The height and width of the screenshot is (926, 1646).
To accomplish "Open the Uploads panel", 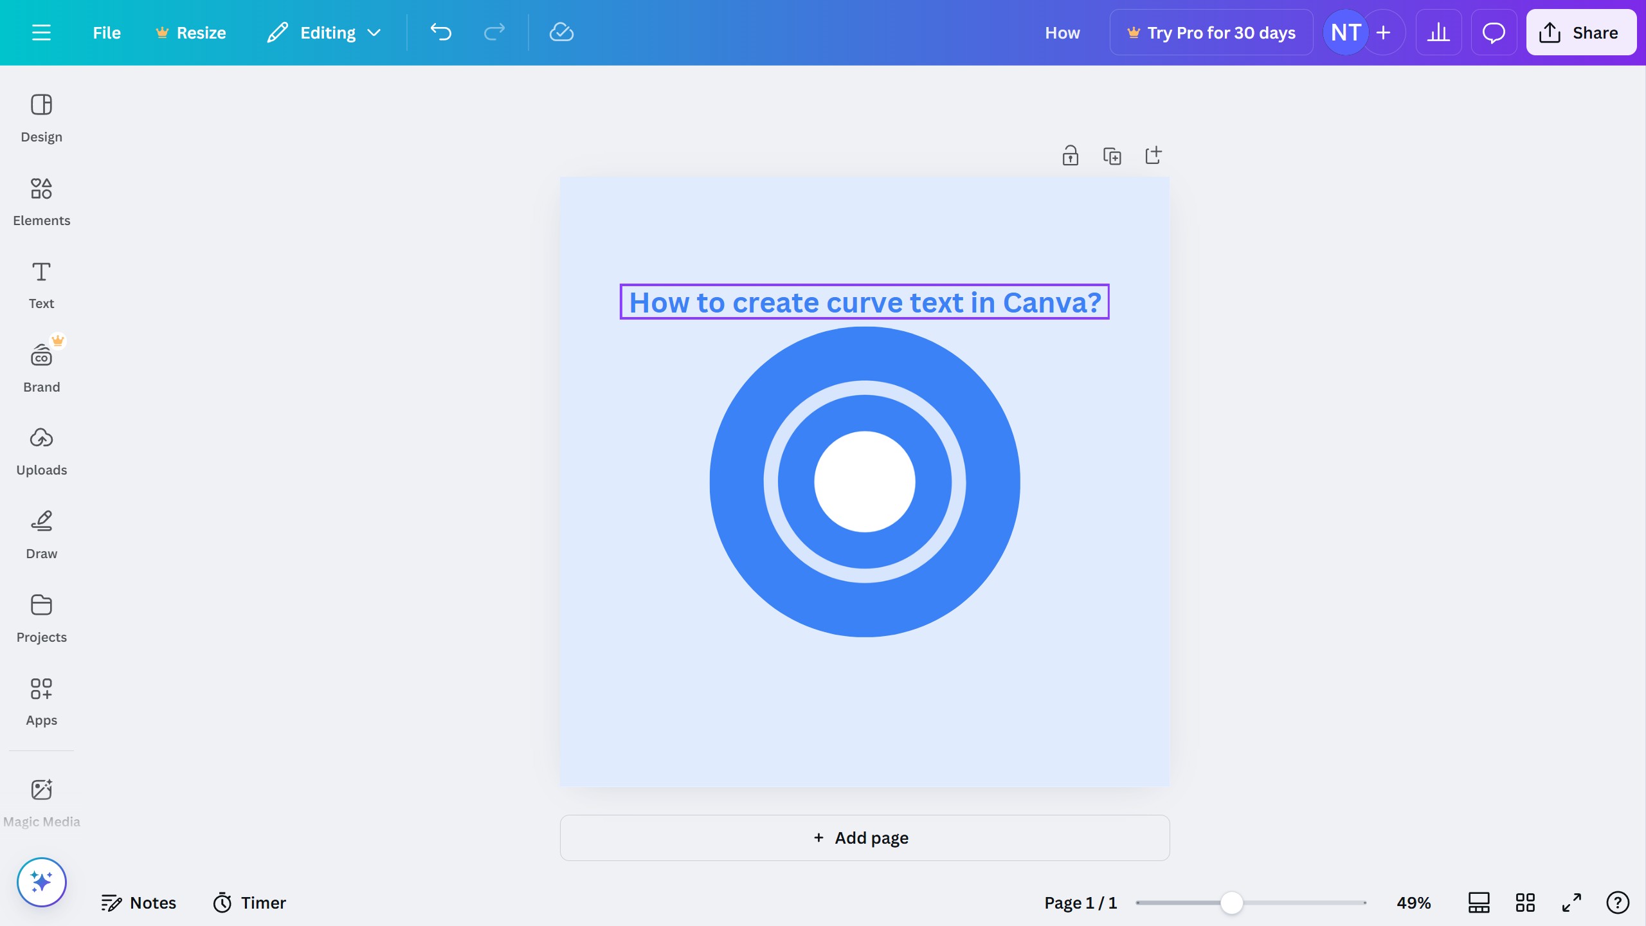I will (x=41, y=451).
